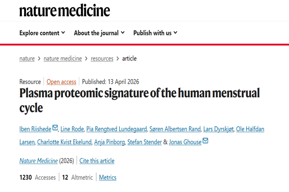Image resolution: width=289 pixels, height=192 pixels.
Task: Open the resources breadcrumb link
Action: [x=102, y=59]
